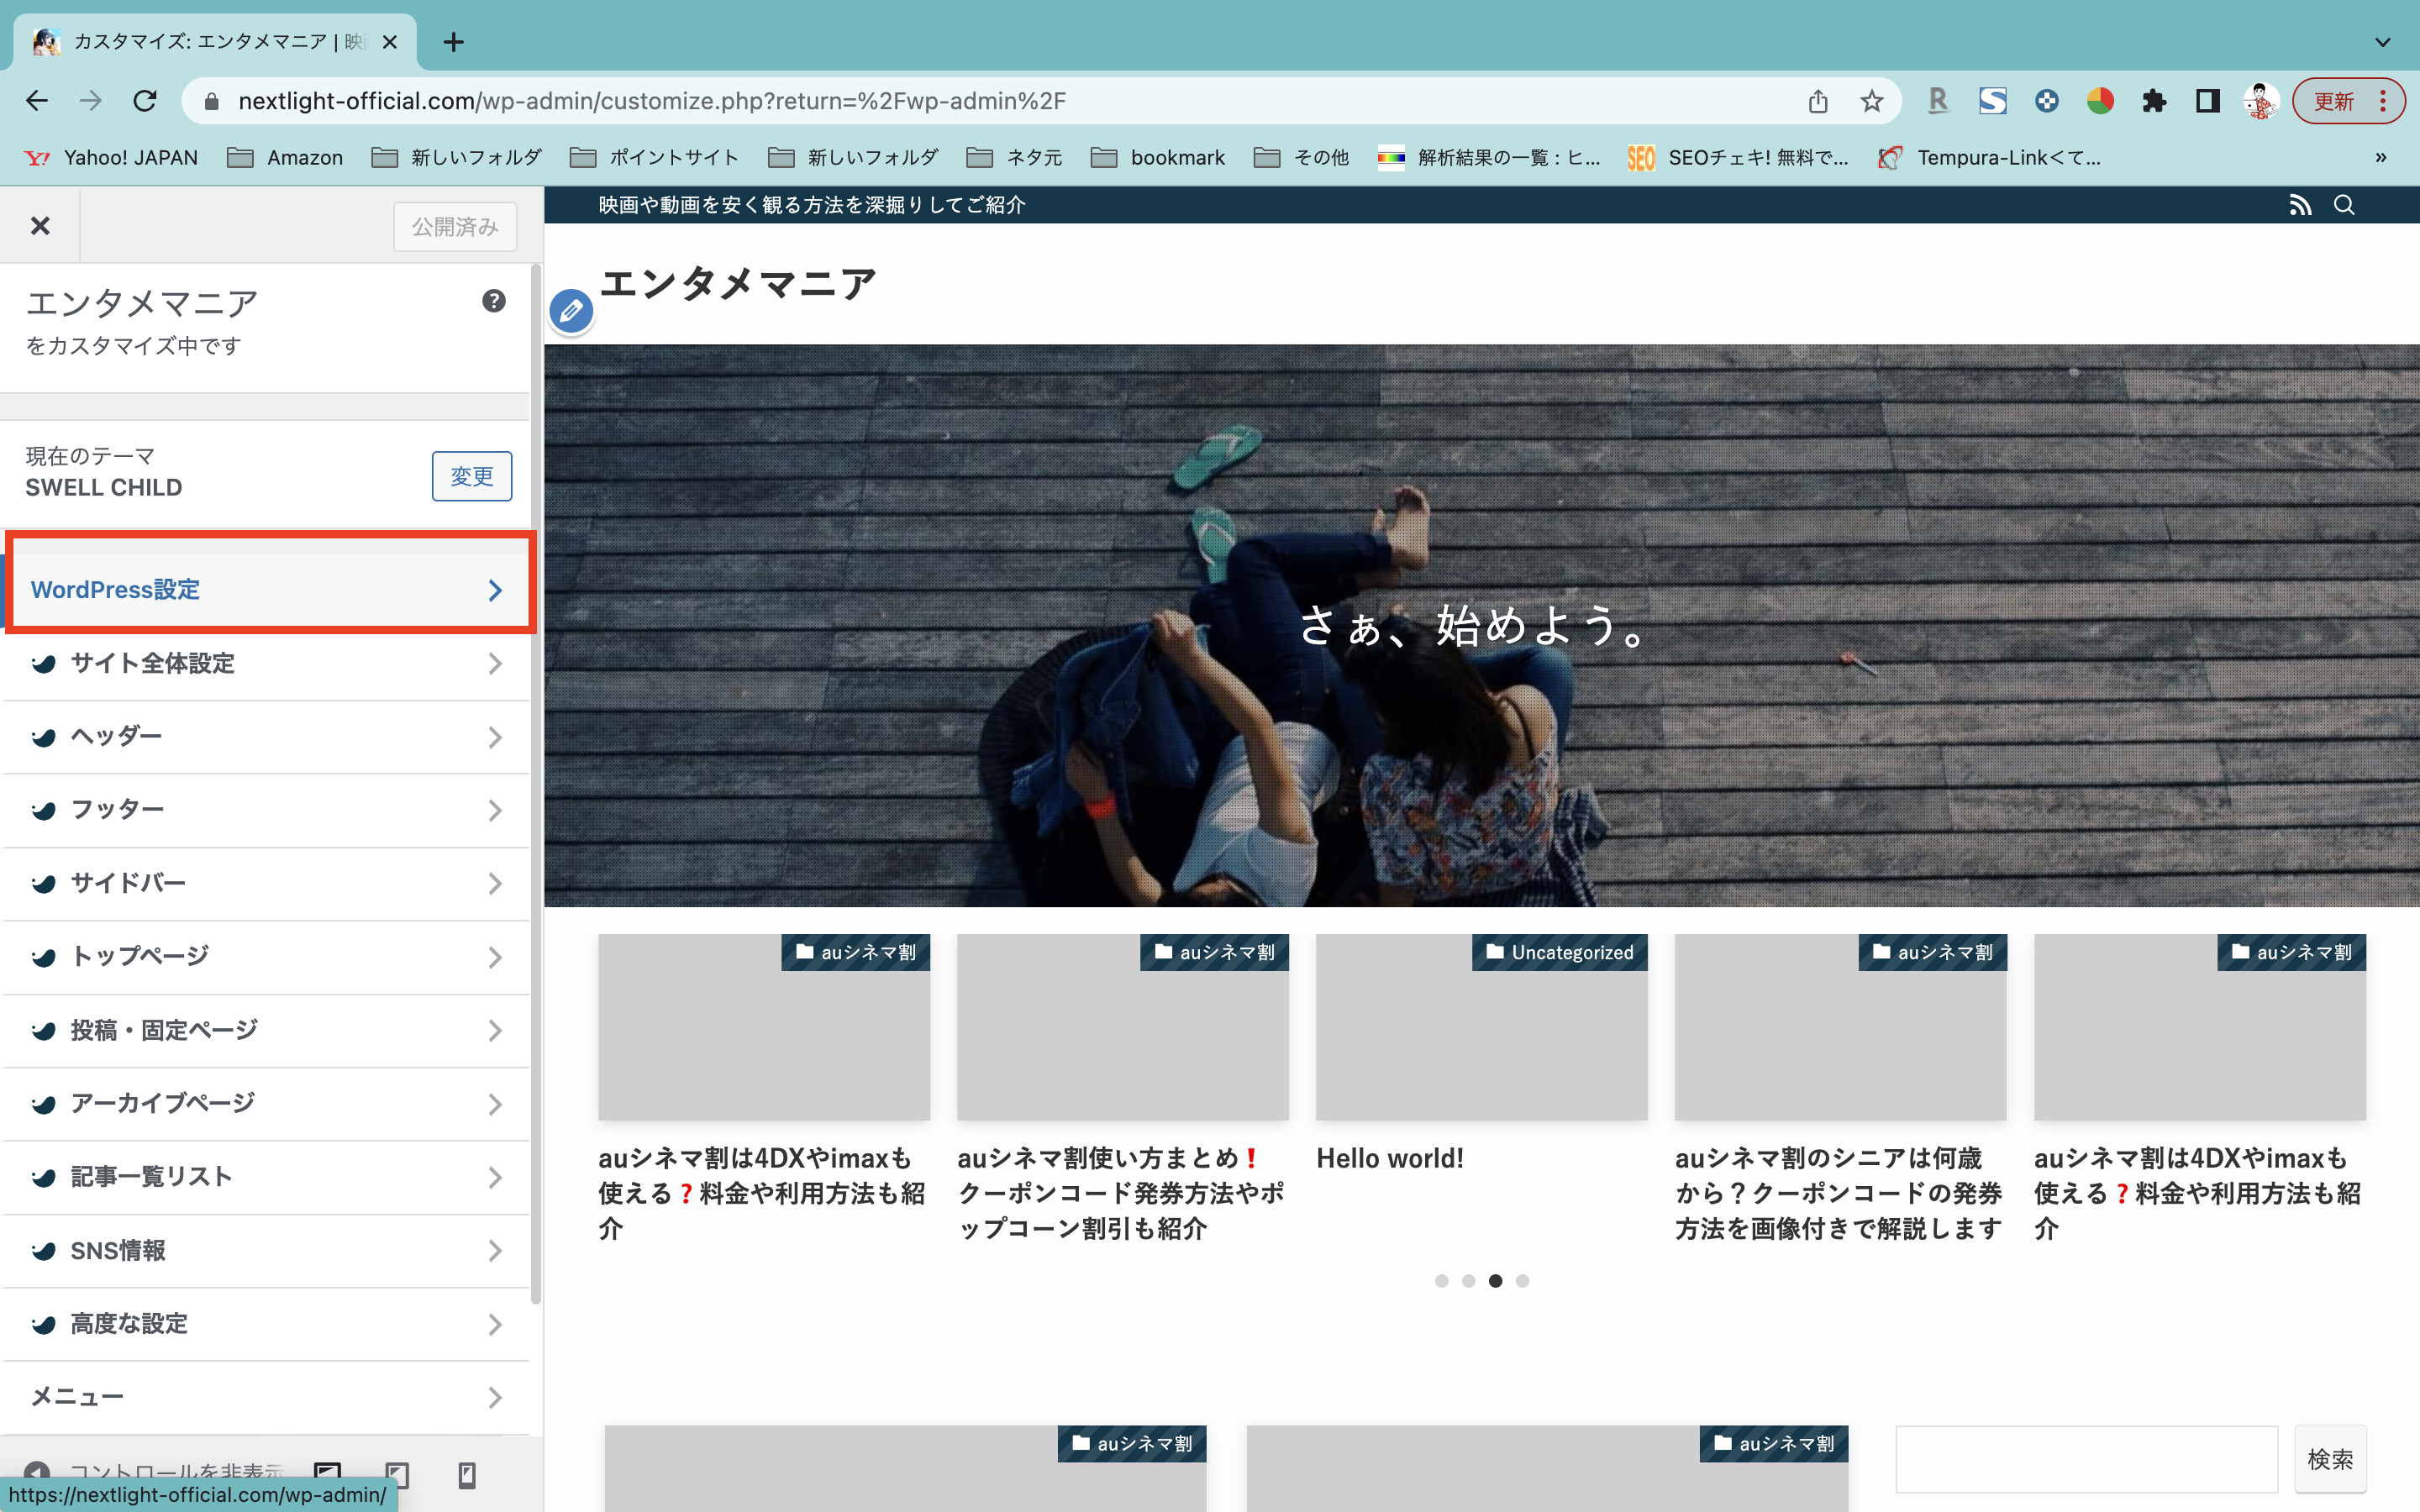Select the second slider pagination dot
Image resolution: width=2420 pixels, height=1512 pixels.
[x=1468, y=1281]
